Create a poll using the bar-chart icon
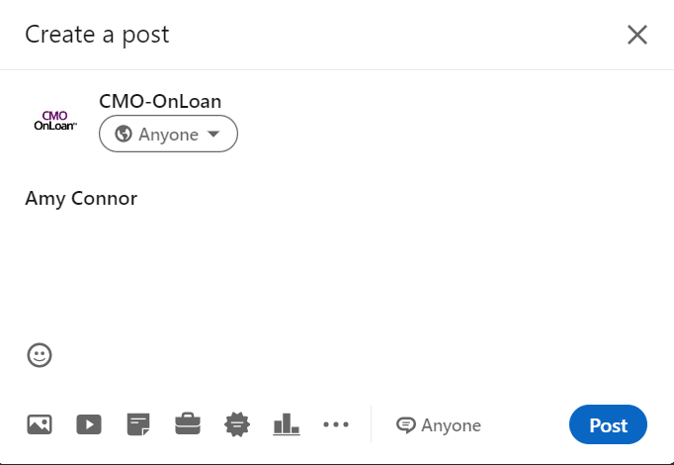The width and height of the screenshot is (674, 465). [287, 424]
